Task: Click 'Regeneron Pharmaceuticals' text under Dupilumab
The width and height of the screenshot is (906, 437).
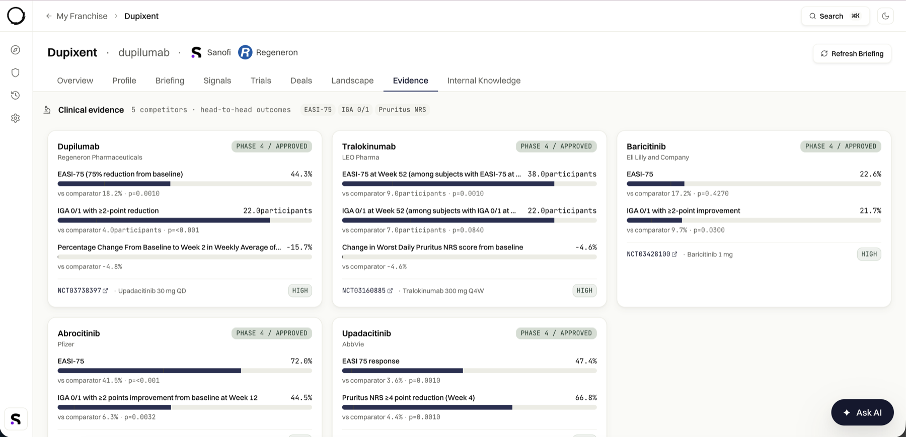Action: tap(100, 158)
